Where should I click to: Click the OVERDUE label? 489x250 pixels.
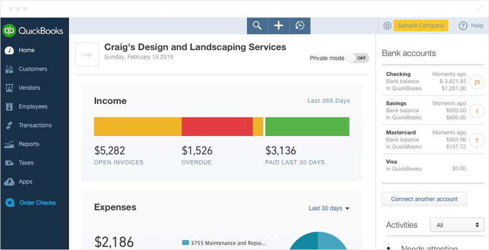(x=197, y=163)
